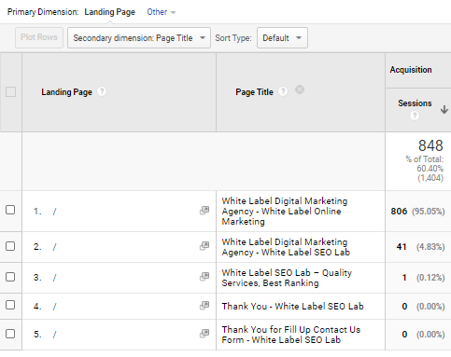
Task: Click help icon next to Landing Page header
Action: point(102,91)
